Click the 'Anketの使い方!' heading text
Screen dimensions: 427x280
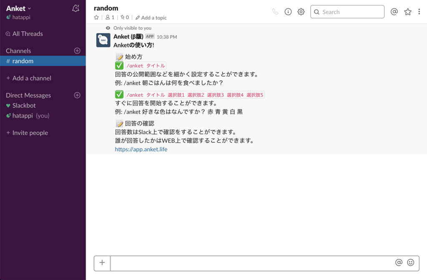(134, 45)
